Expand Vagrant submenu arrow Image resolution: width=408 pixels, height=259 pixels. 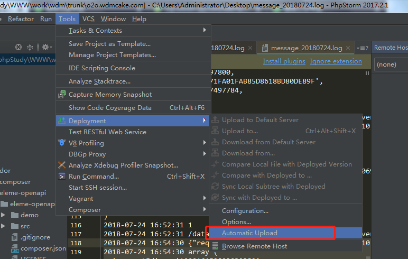pyautogui.click(x=205, y=198)
